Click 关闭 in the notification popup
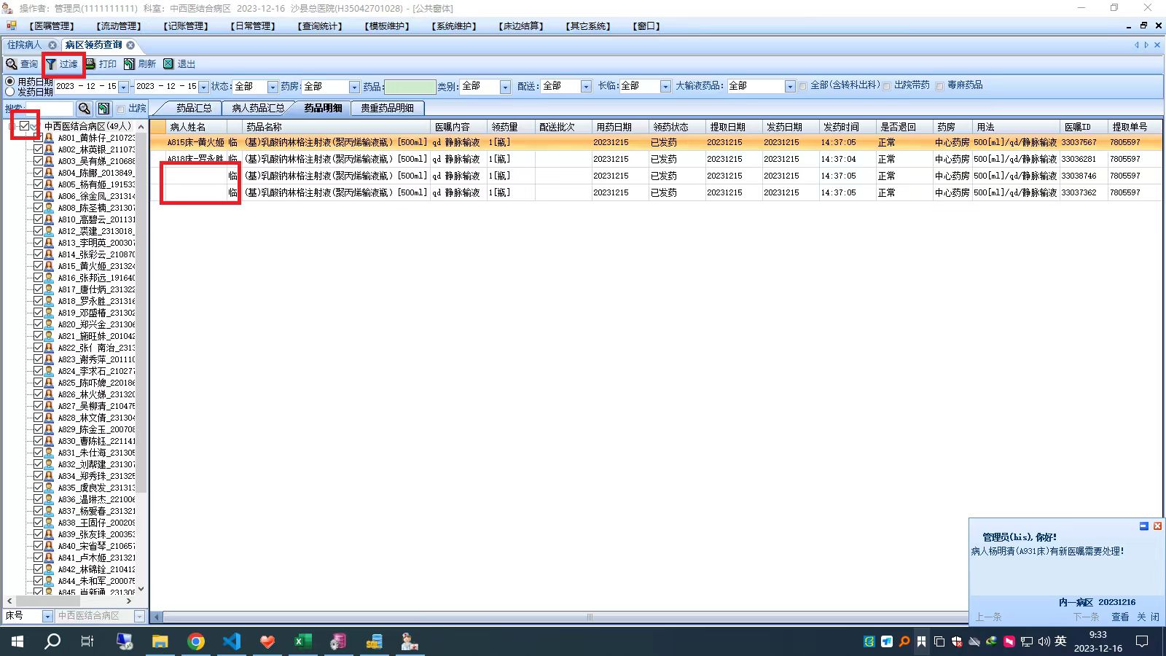 (x=1149, y=617)
